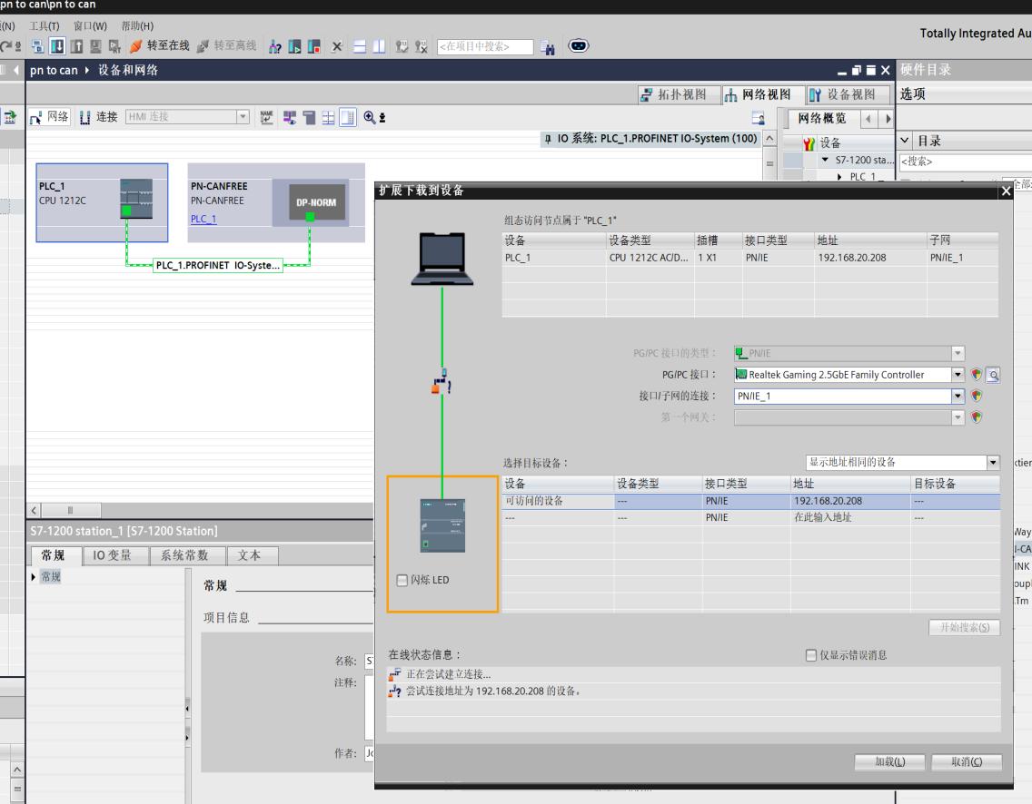The height and width of the screenshot is (804, 1032).
Task: Open the 接口/子网的连接 PN/IE_1 dropdown
Action: [x=958, y=396]
